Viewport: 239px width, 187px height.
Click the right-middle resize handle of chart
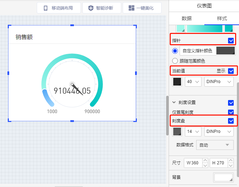click(x=136, y=73)
